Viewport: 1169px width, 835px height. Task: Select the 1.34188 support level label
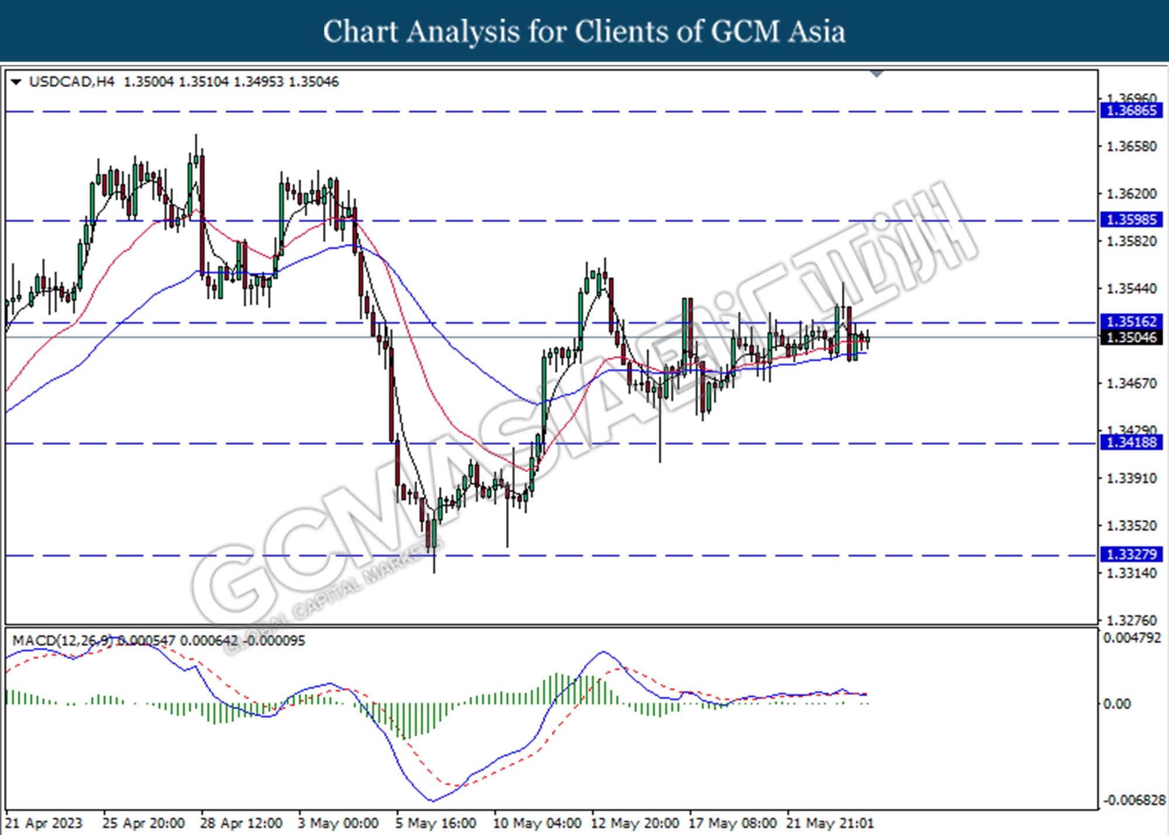point(1132,443)
